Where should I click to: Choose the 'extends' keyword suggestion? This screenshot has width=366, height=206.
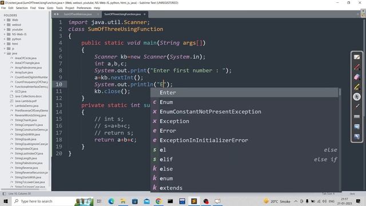244,188
